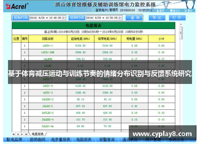The image size is (200, 144).
Task: Click 小计 value 0.30 in 1ATD1-SHB row
Action: 162,53
